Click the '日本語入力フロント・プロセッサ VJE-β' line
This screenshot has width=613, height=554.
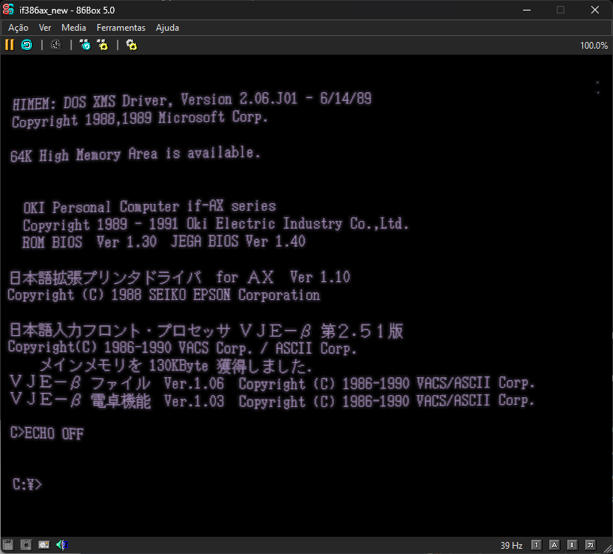coord(205,331)
